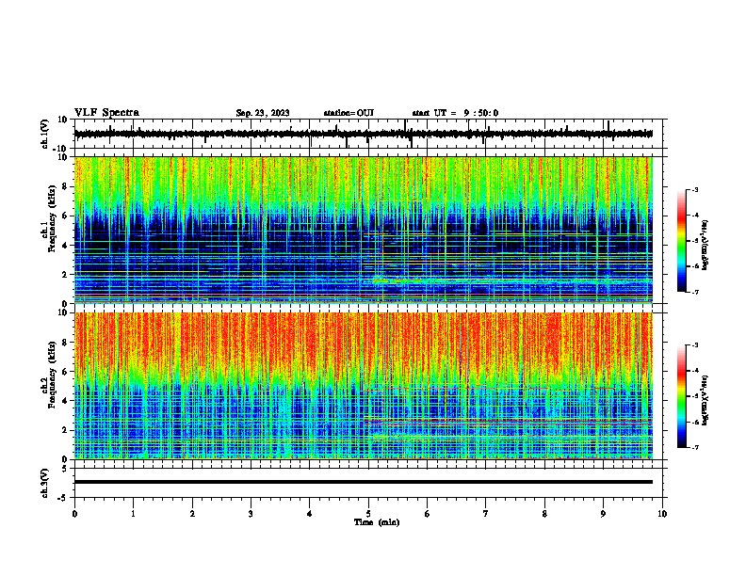Viewport: 746px width, 576px height.
Task: Click the "ch.1(V)" waveform axis label
Action: tap(45, 134)
